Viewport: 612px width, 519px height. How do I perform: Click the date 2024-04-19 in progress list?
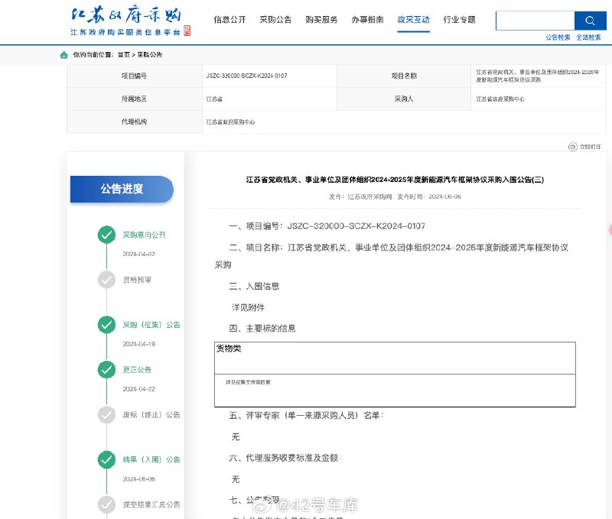coord(139,344)
